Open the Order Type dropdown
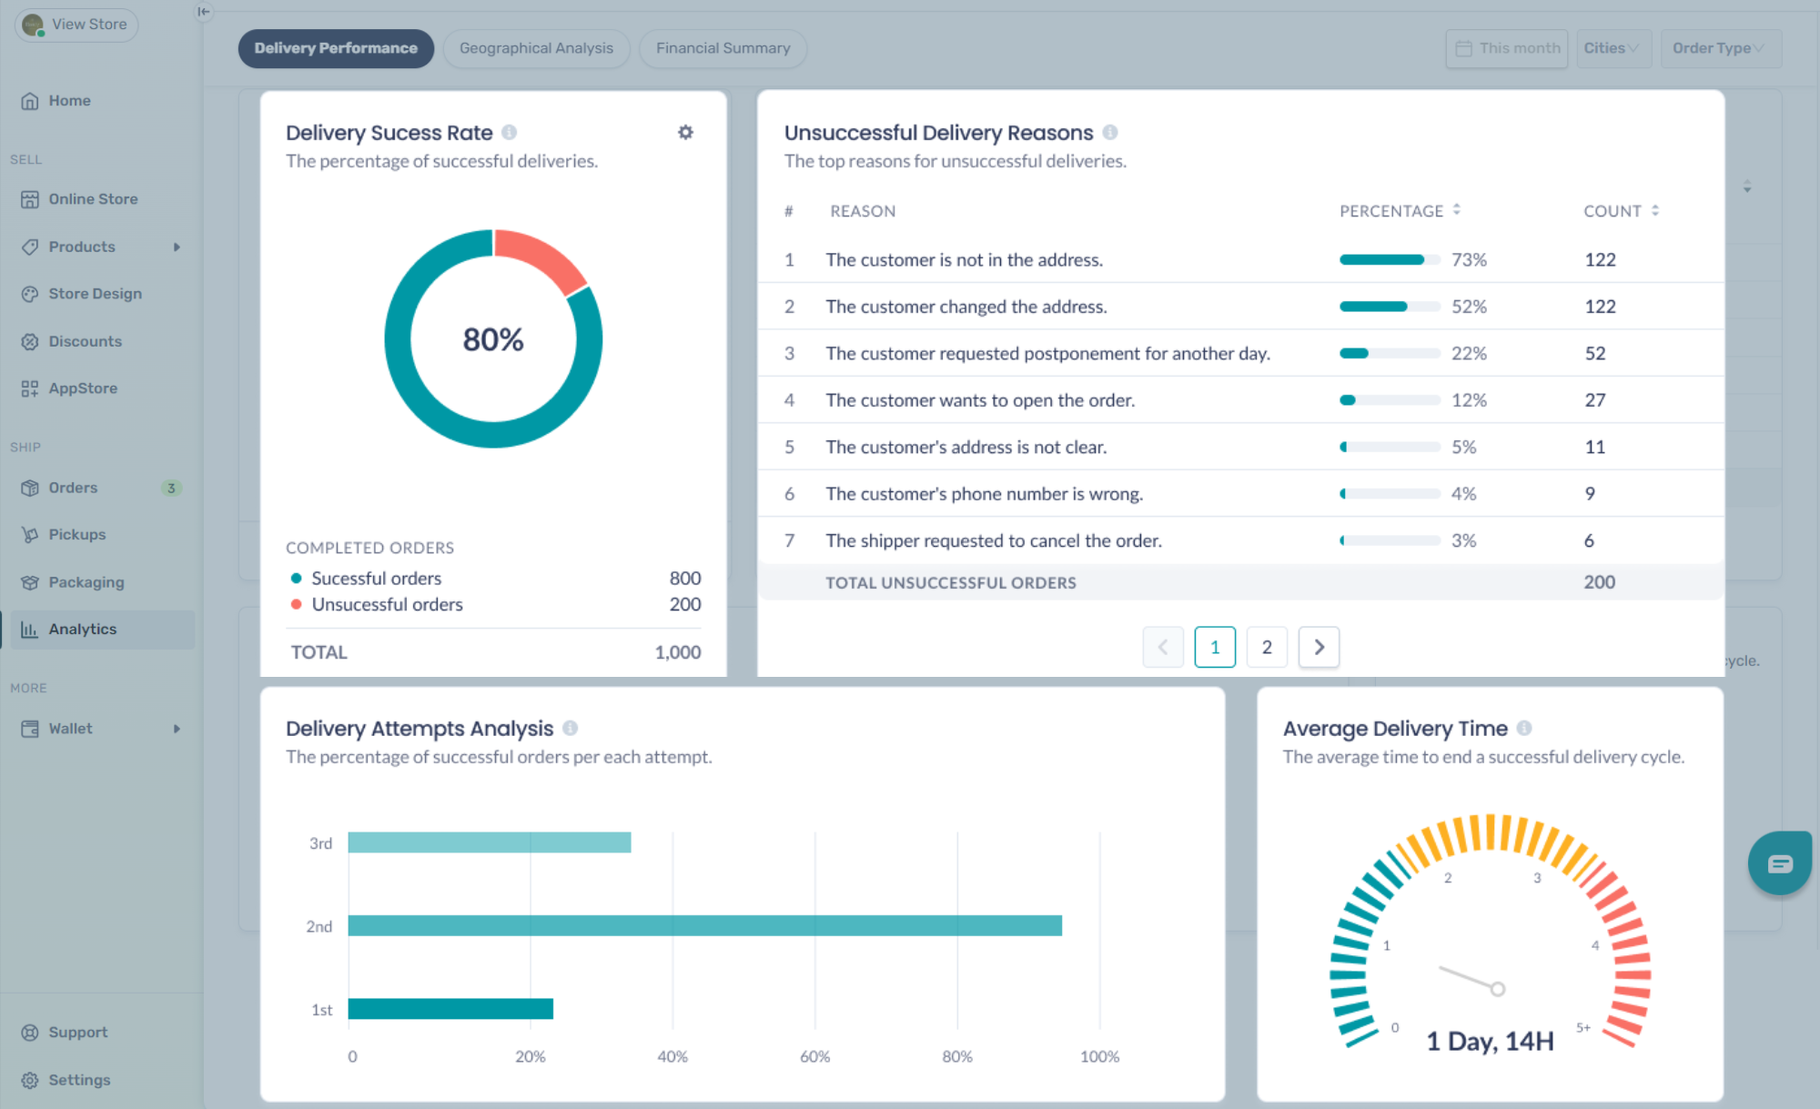1820x1109 pixels. tap(1718, 48)
